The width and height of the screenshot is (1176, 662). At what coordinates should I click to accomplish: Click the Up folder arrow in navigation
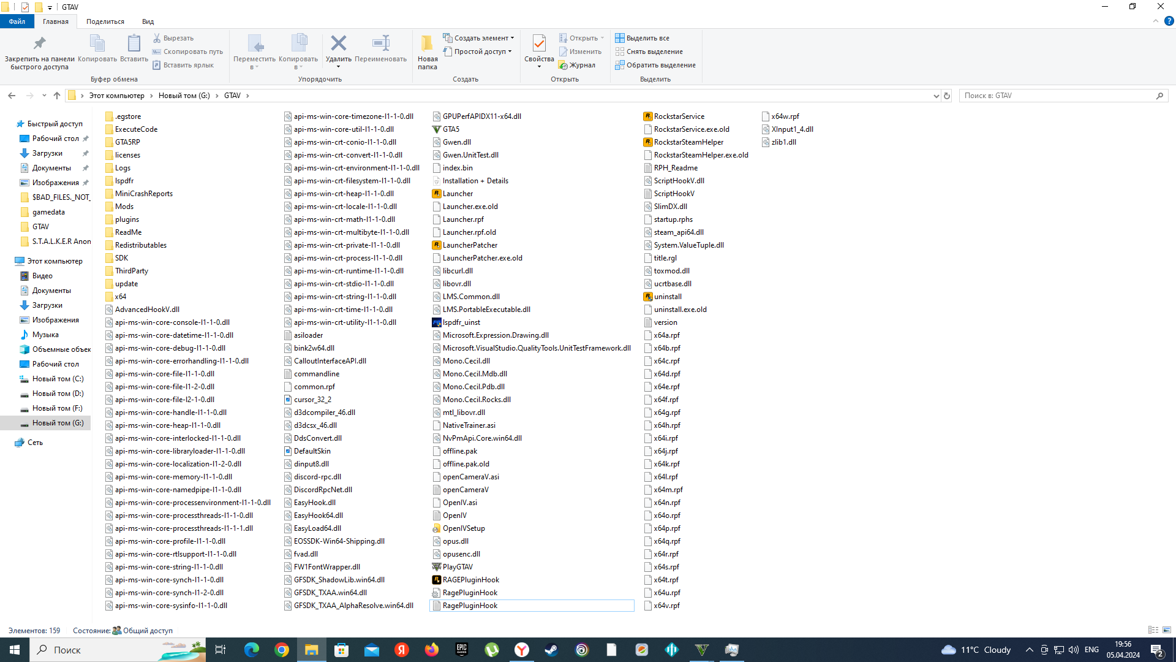click(57, 96)
